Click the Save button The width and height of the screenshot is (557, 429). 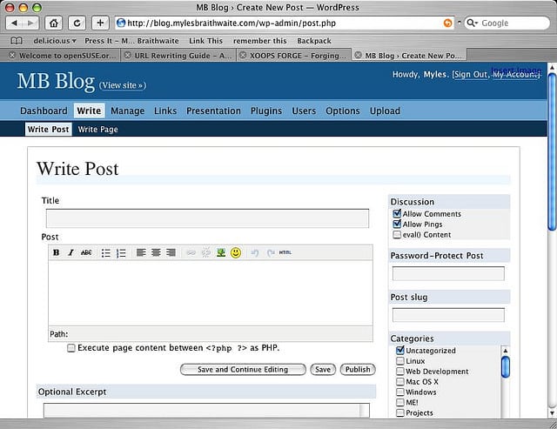tap(323, 369)
